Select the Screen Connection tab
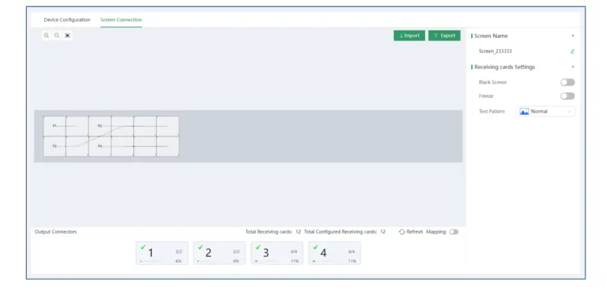 pos(121,20)
